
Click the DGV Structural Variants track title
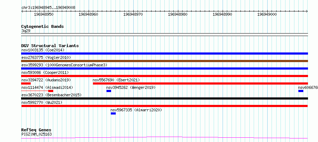[x=50, y=46]
